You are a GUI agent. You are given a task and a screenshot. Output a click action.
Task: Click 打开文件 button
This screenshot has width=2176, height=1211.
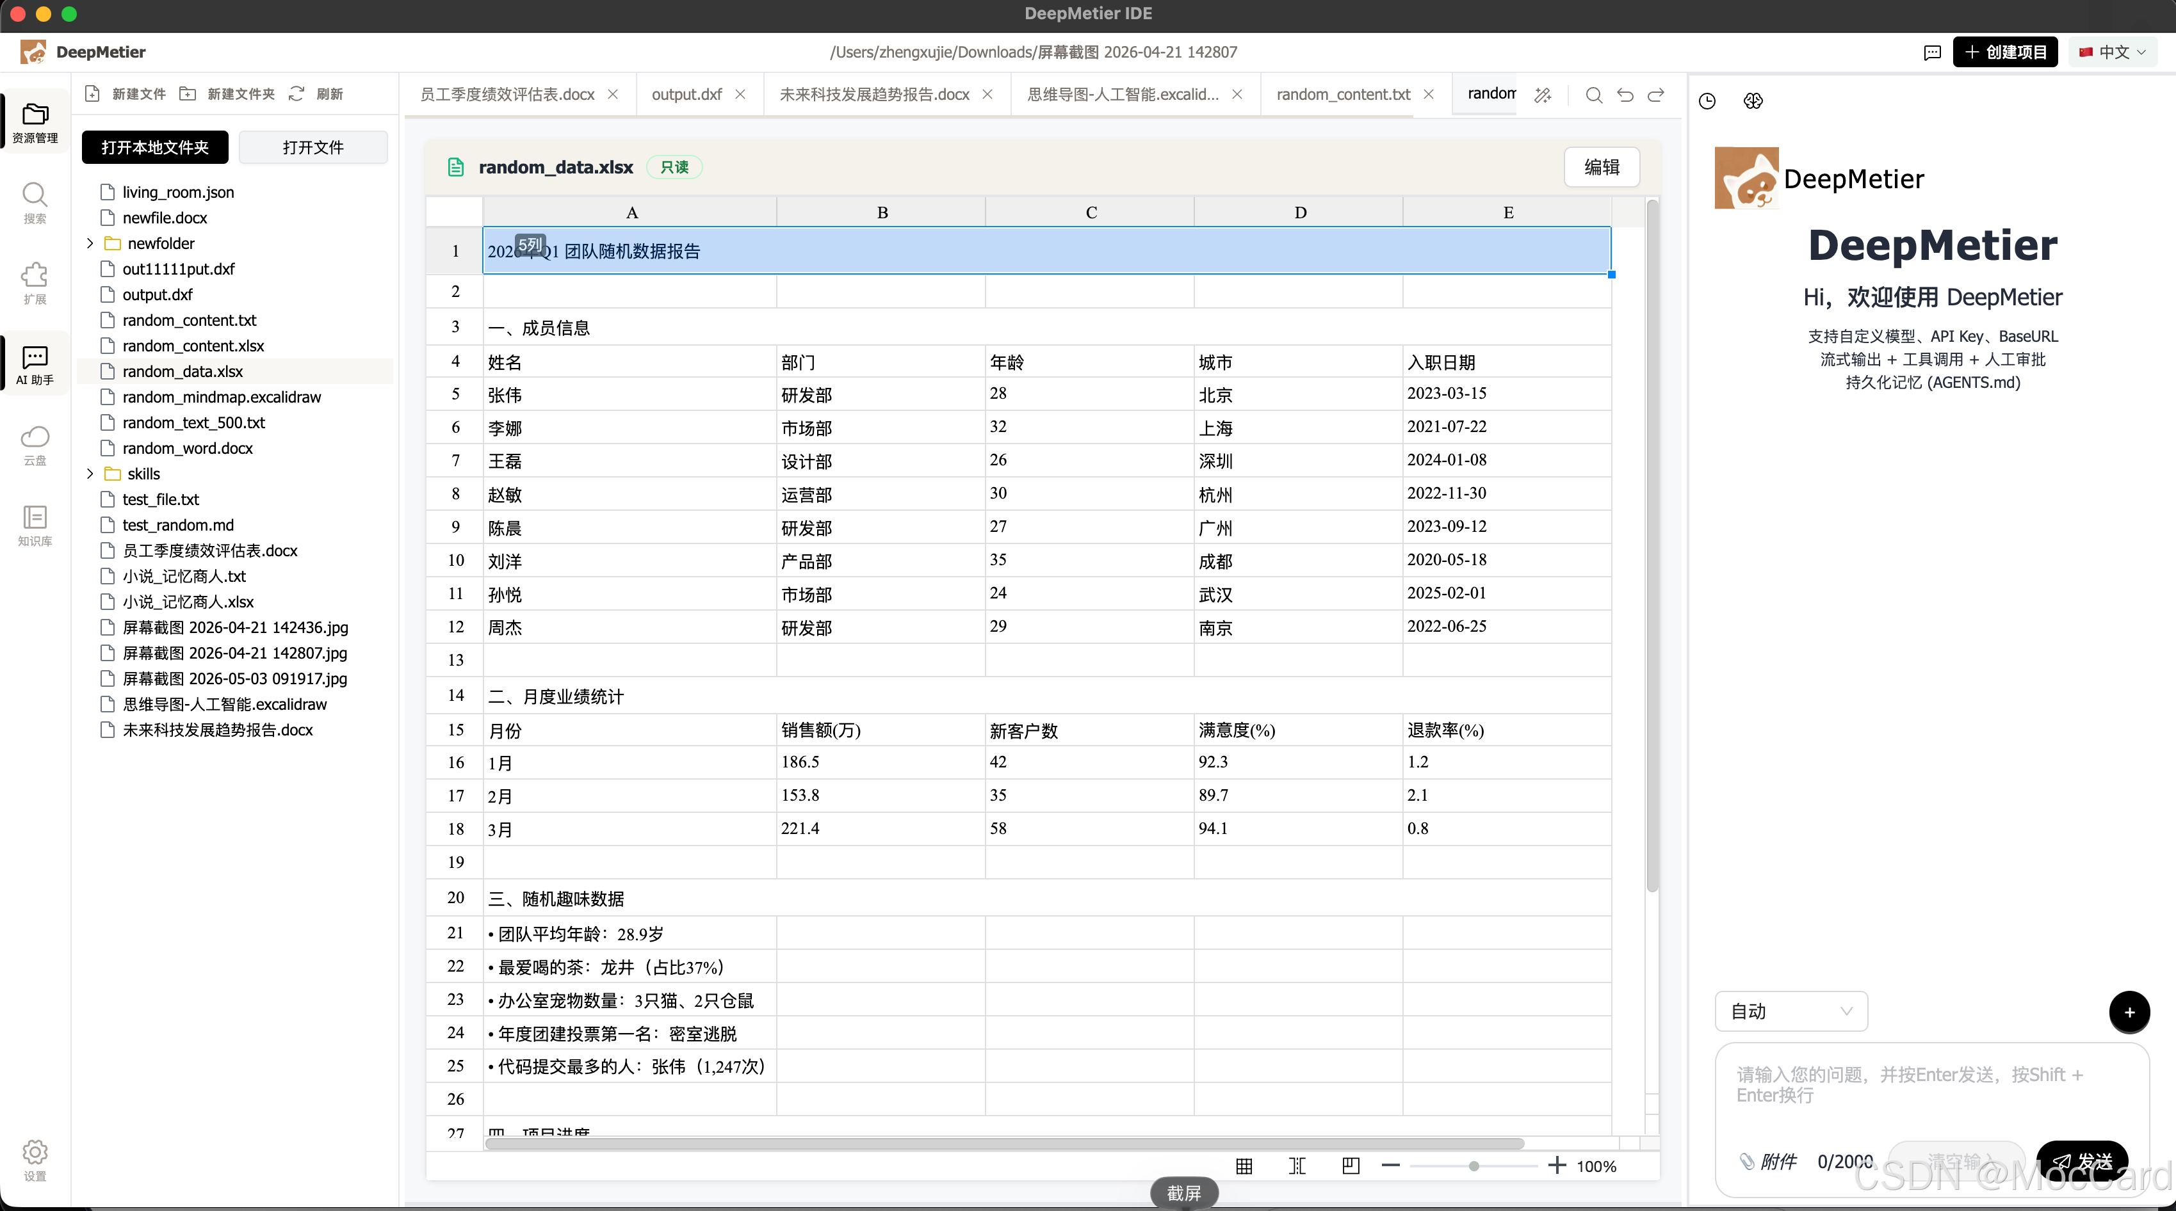313,147
